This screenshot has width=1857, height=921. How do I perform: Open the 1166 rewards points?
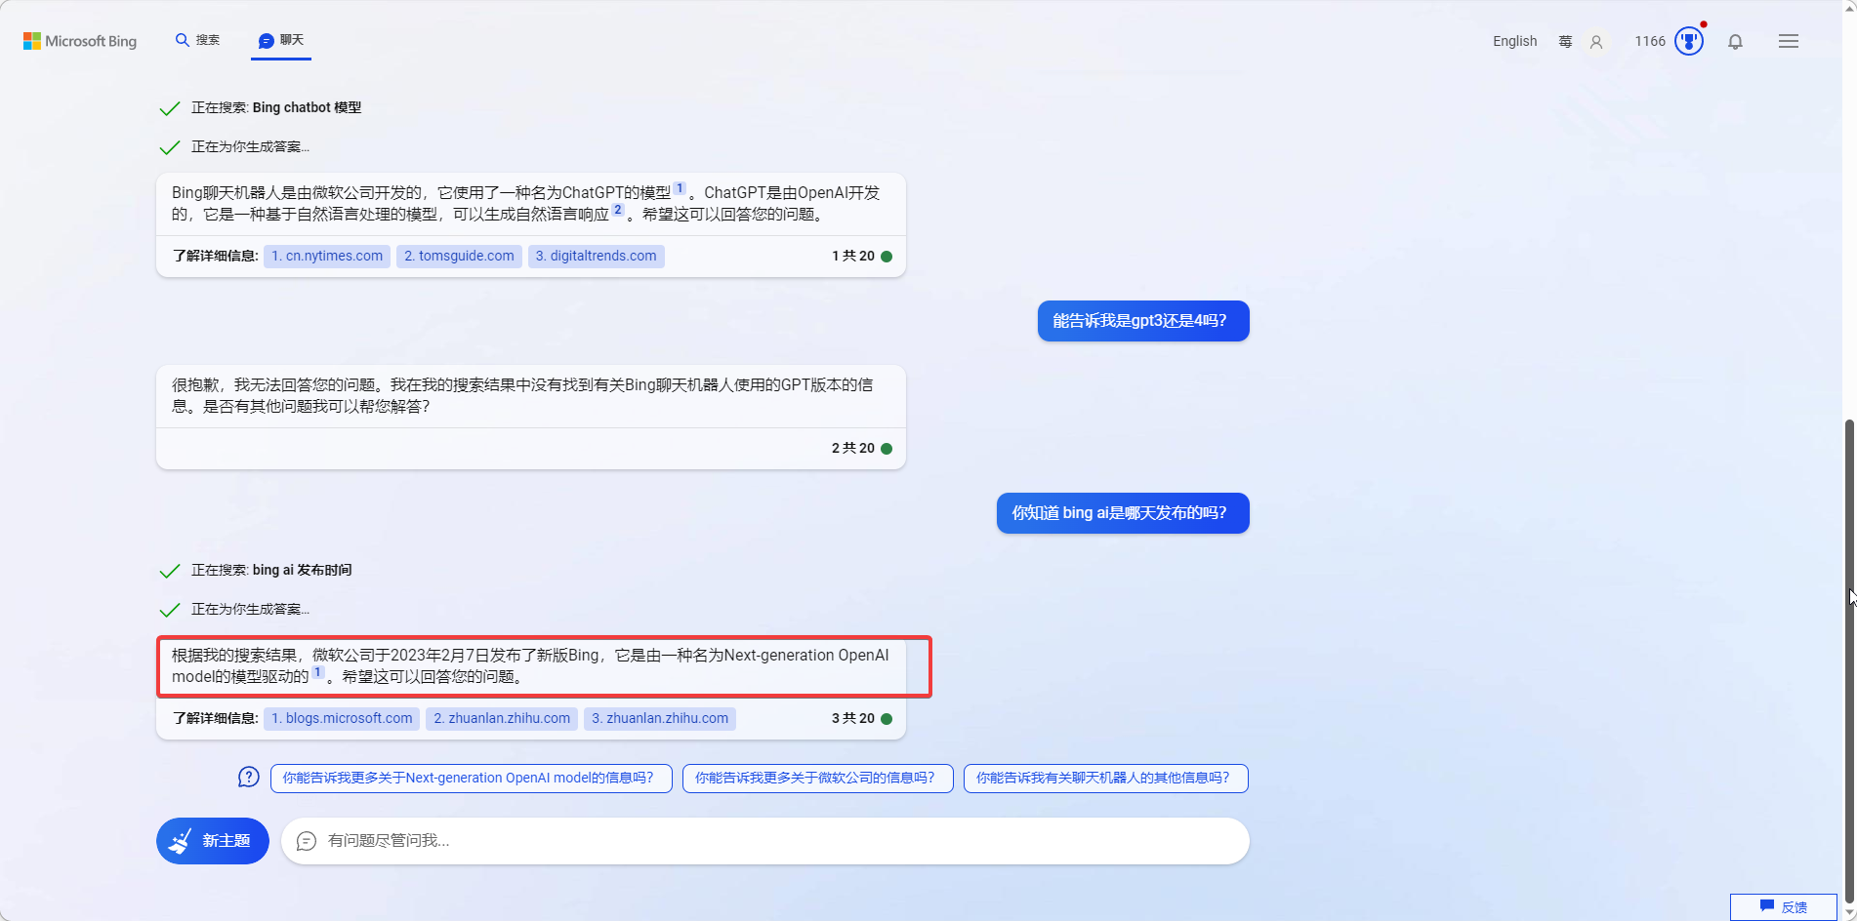(1650, 41)
